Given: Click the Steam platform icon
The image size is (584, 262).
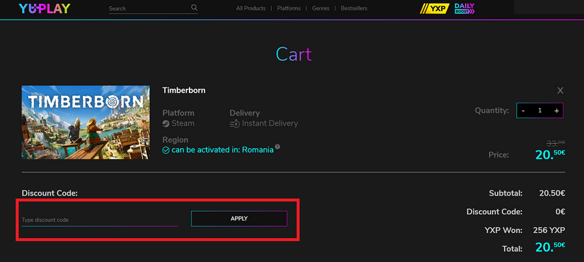Looking at the screenshot, I should 166,123.
